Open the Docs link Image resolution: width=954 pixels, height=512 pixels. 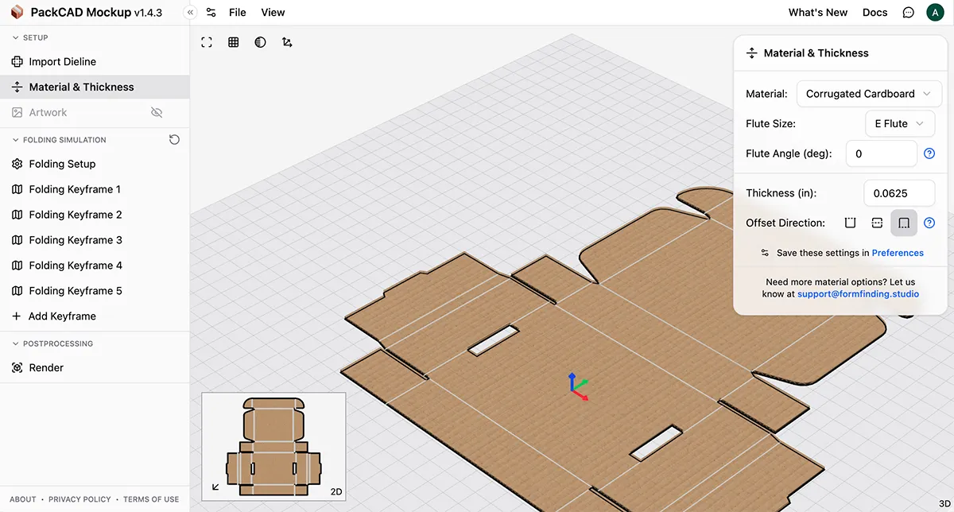click(874, 13)
